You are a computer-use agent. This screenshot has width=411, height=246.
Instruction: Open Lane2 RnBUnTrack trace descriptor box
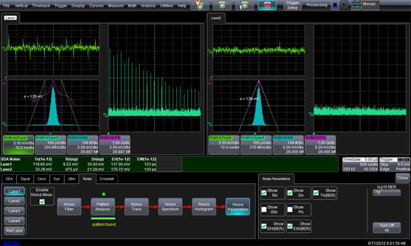pyautogui.click(x=224, y=144)
